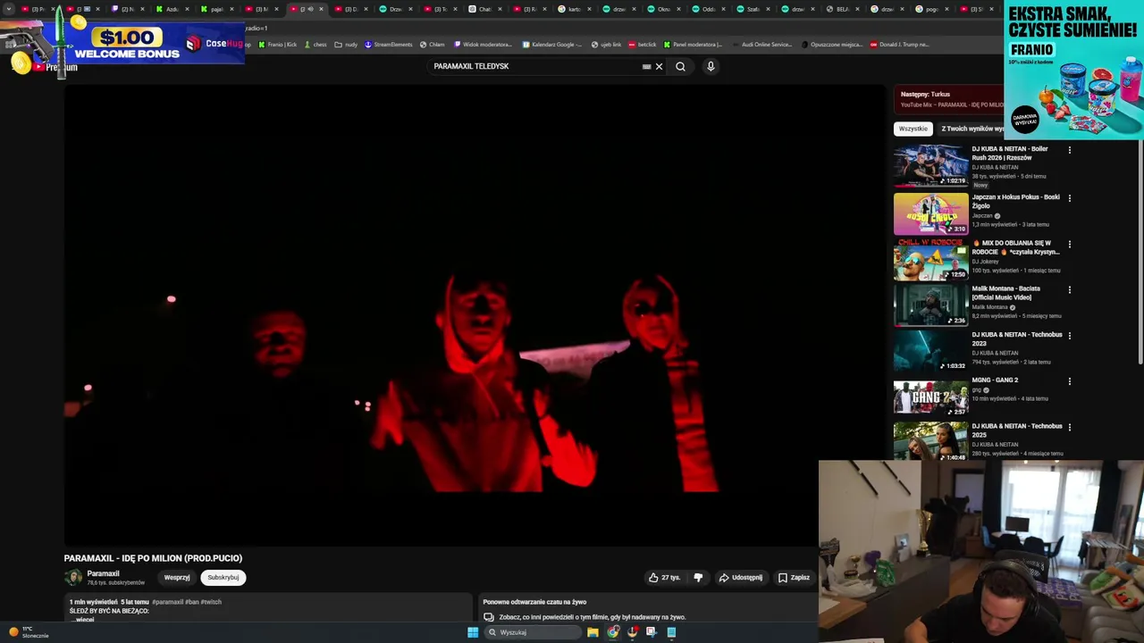Open options menu for Malik Montana Baciata

pyautogui.click(x=1069, y=290)
